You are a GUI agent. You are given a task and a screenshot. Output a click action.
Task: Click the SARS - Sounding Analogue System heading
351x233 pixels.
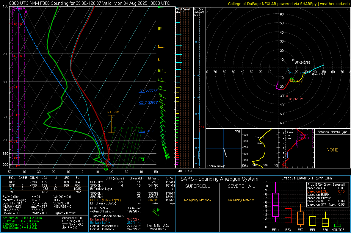pos(220,179)
